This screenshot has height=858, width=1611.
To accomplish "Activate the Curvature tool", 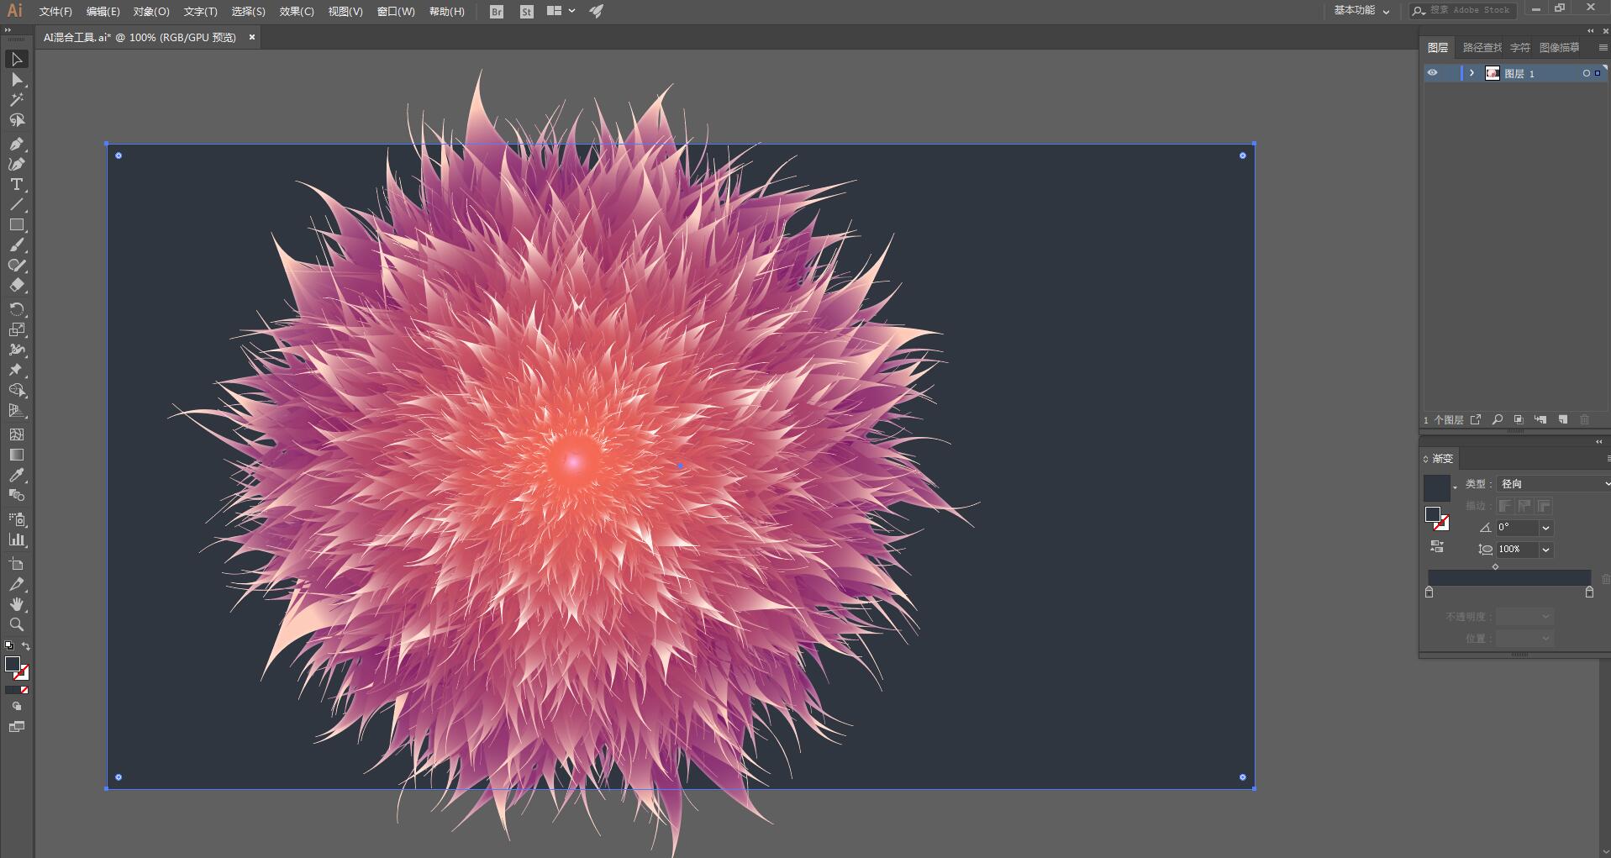I will coord(17,164).
